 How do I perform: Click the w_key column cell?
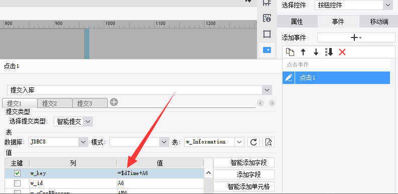pyautogui.click(x=73, y=173)
